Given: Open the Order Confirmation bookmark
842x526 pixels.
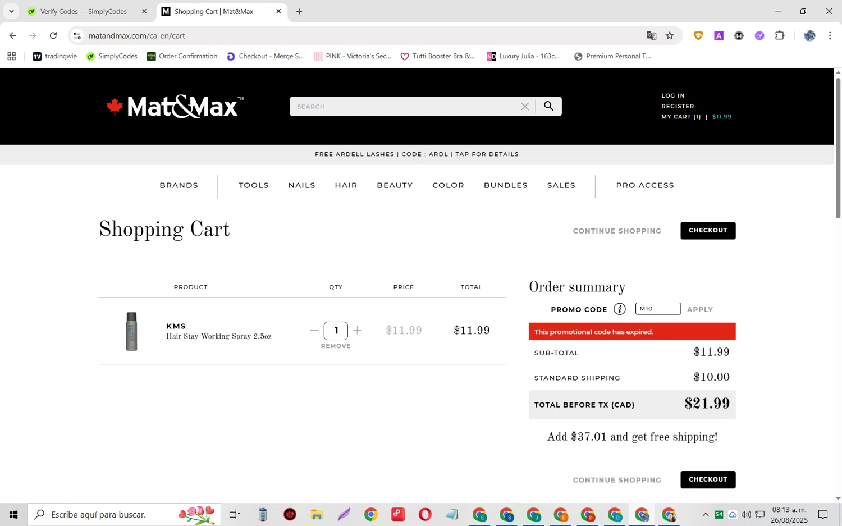Looking at the screenshot, I should (x=182, y=56).
